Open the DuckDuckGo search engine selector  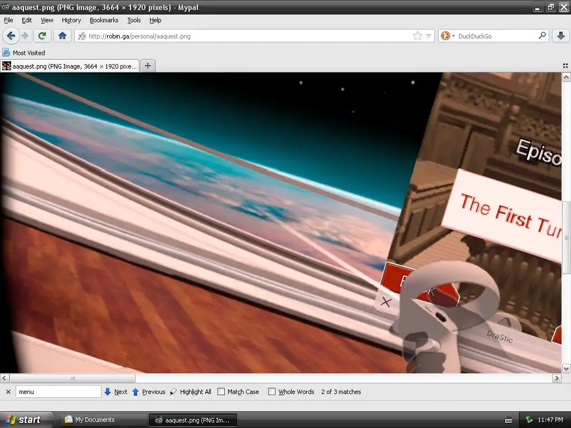(x=448, y=36)
